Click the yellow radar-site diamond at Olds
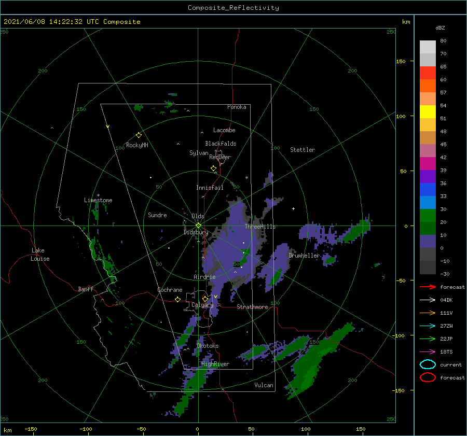The width and height of the screenshot is (467, 436). tap(198, 226)
